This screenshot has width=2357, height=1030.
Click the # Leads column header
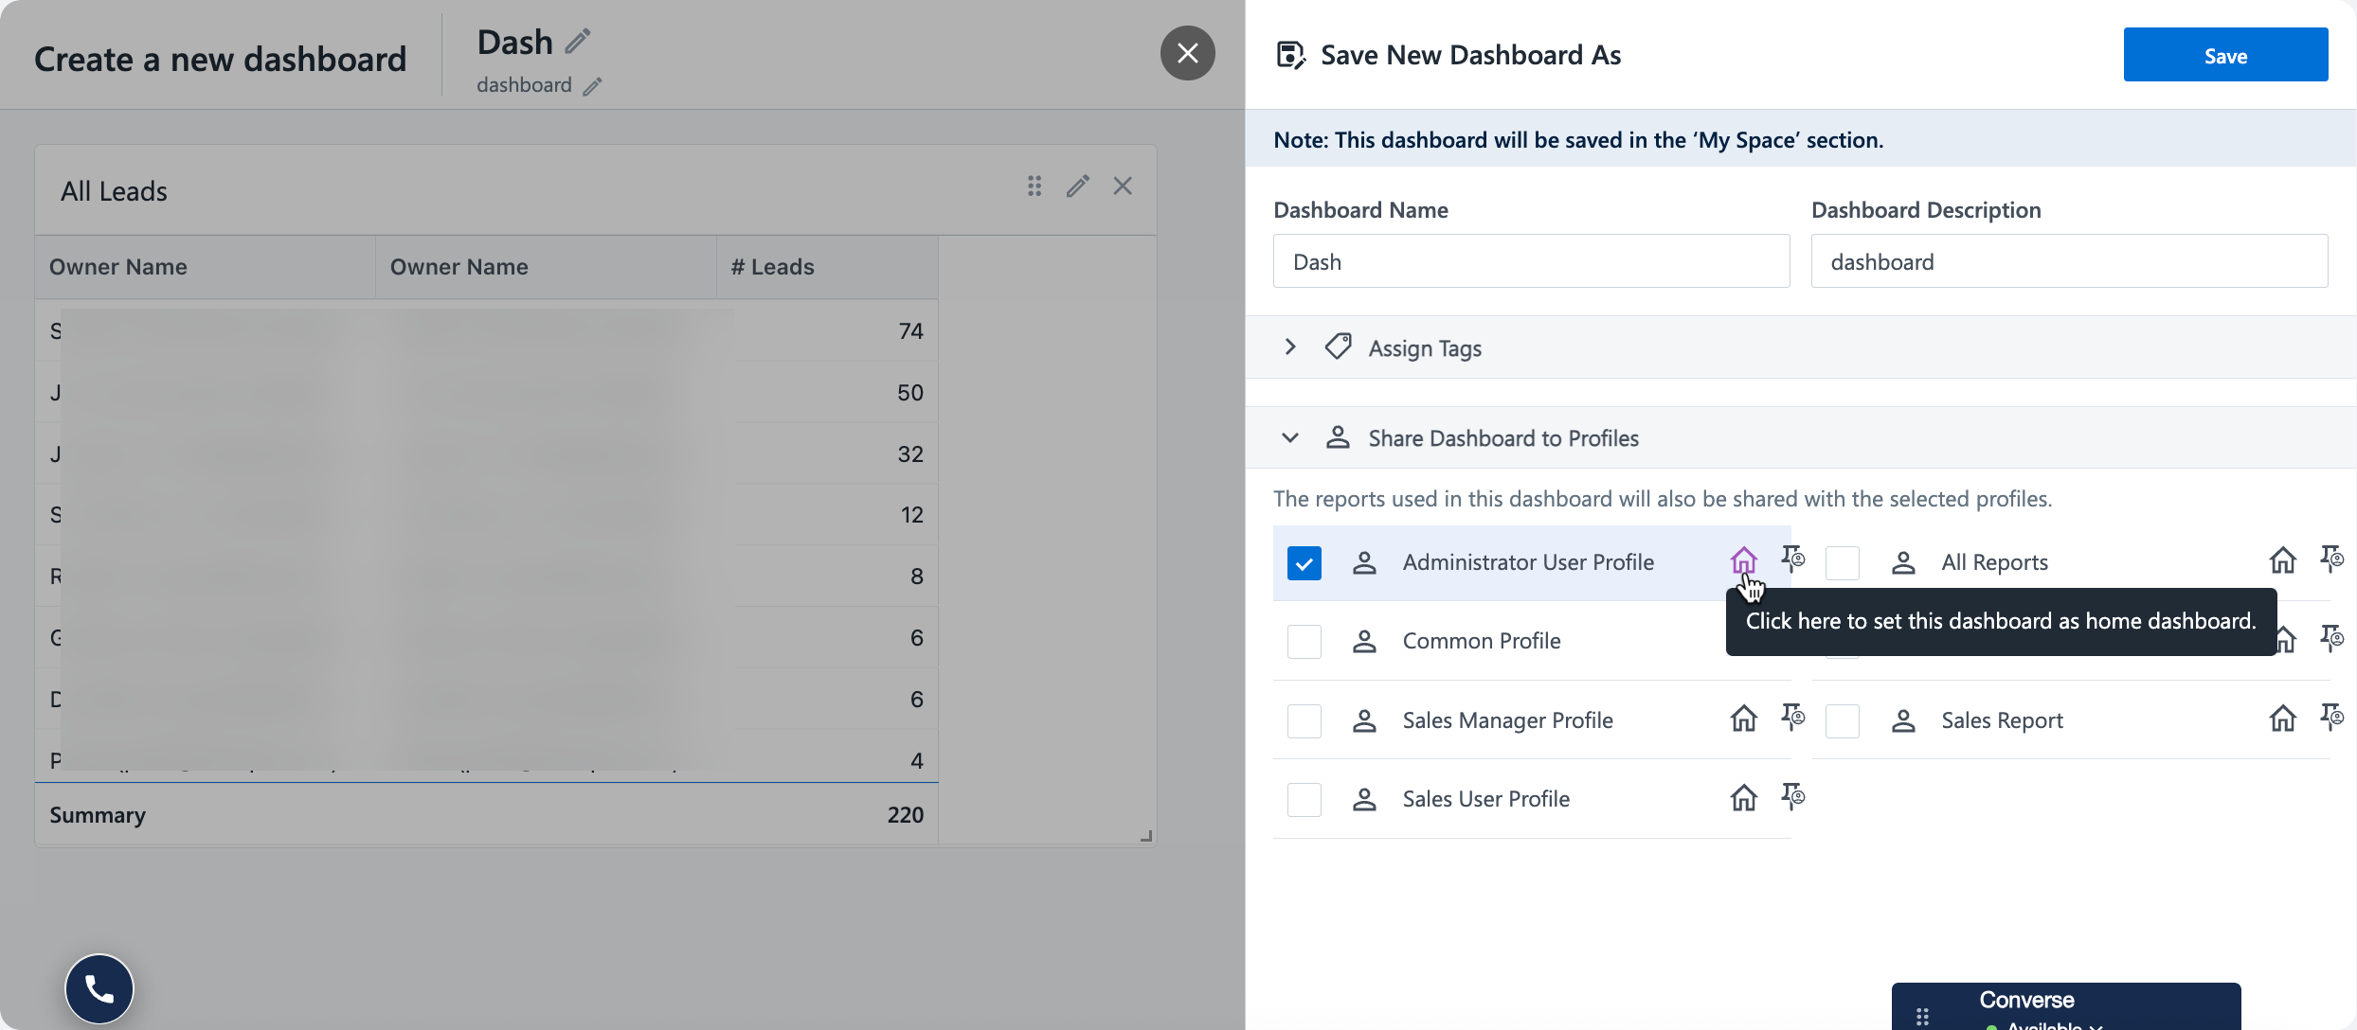tap(772, 267)
